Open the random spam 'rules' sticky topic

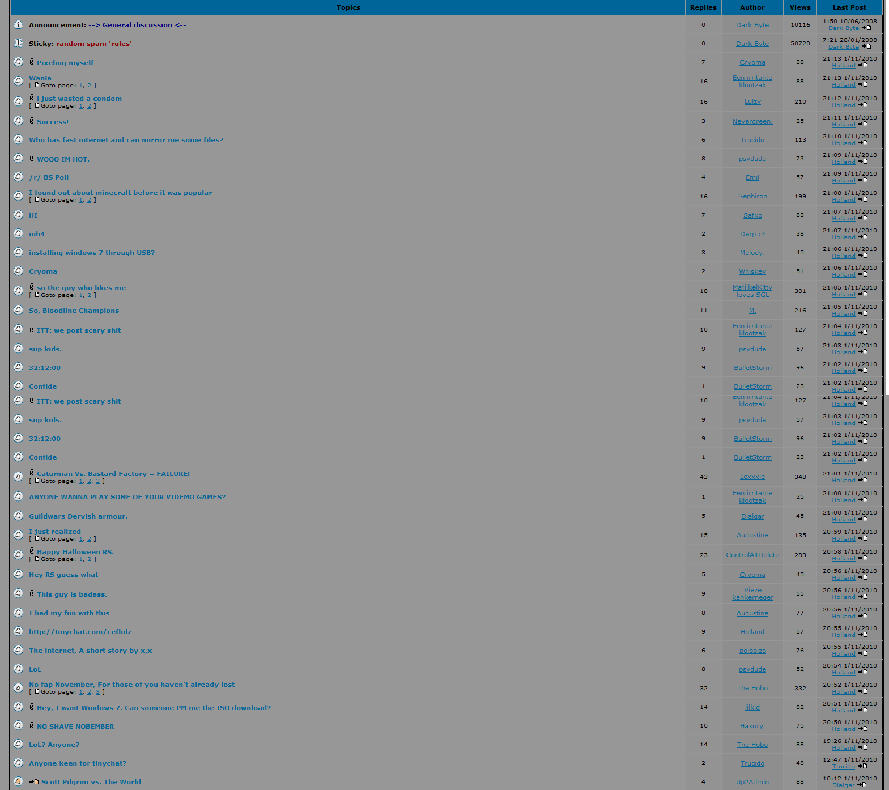(93, 44)
